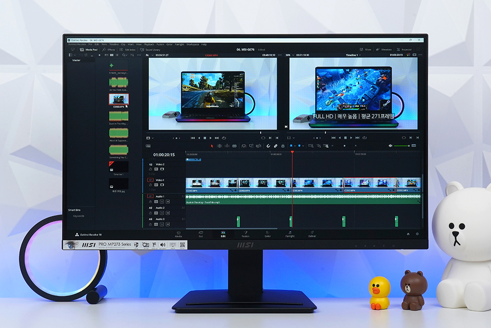Toggle Solo on Audio 1 track
The image size is (491, 328).
click(162, 201)
